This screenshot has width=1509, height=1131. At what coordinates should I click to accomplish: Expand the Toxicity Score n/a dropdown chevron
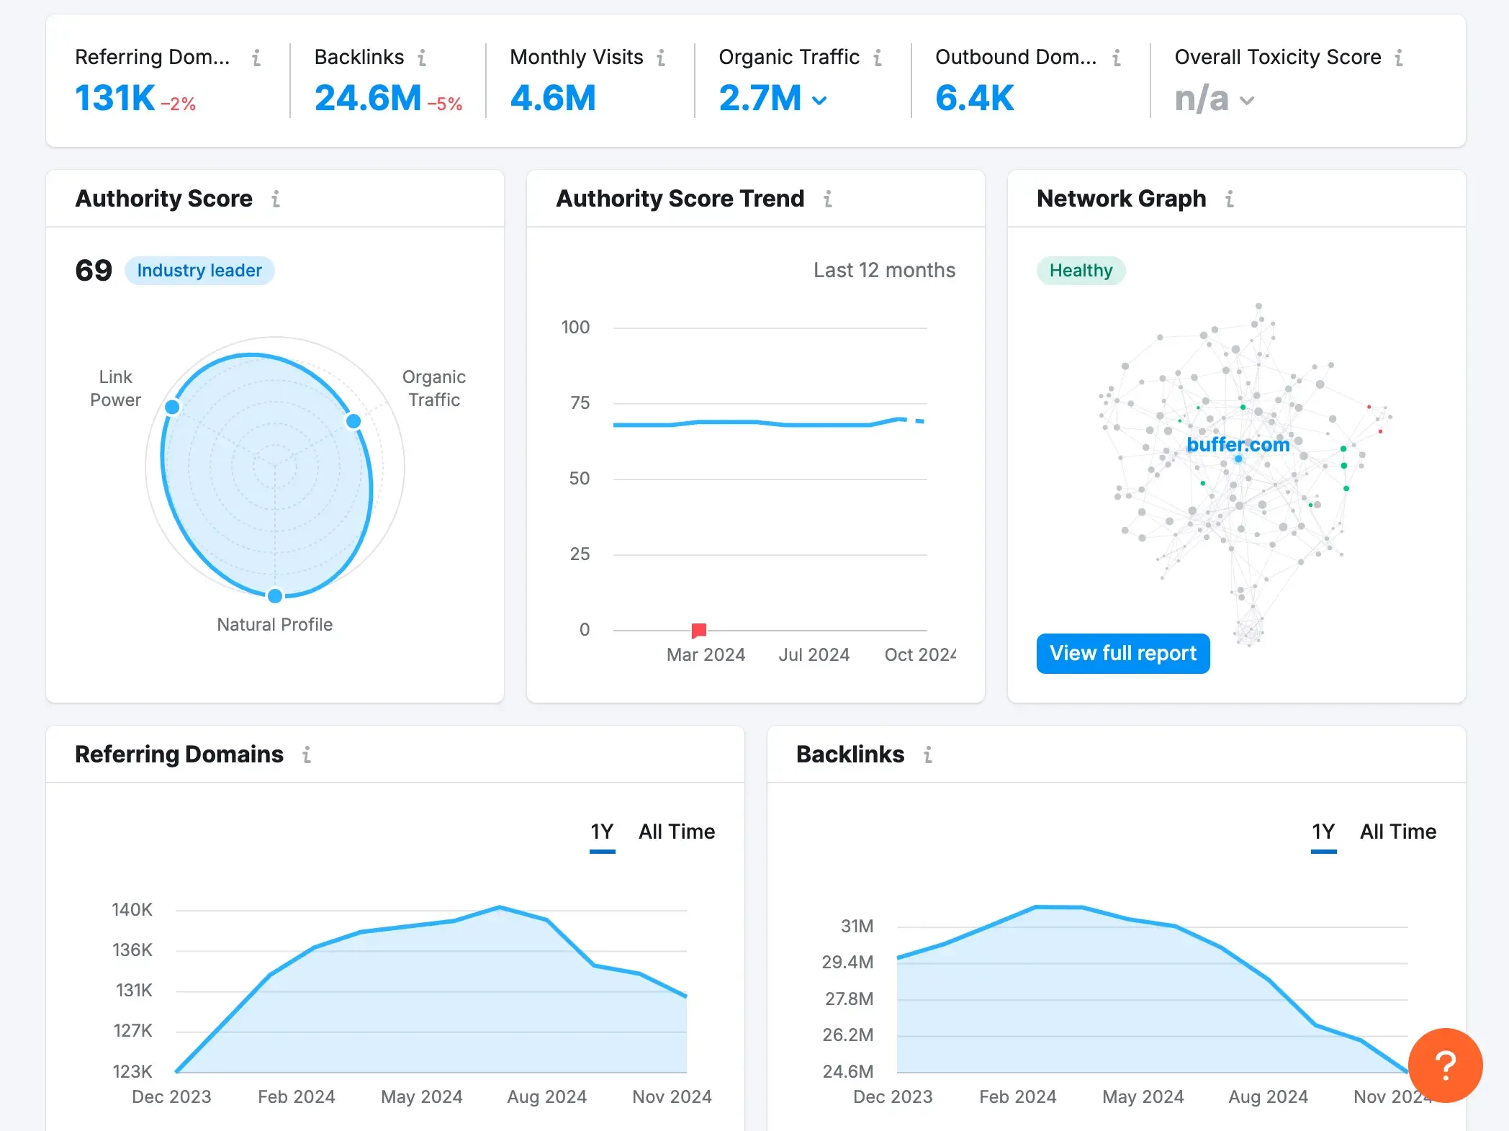(1247, 101)
